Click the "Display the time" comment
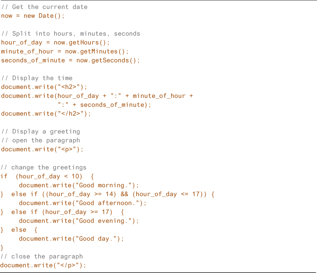This screenshot has height=273, width=317. pos(37,78)
